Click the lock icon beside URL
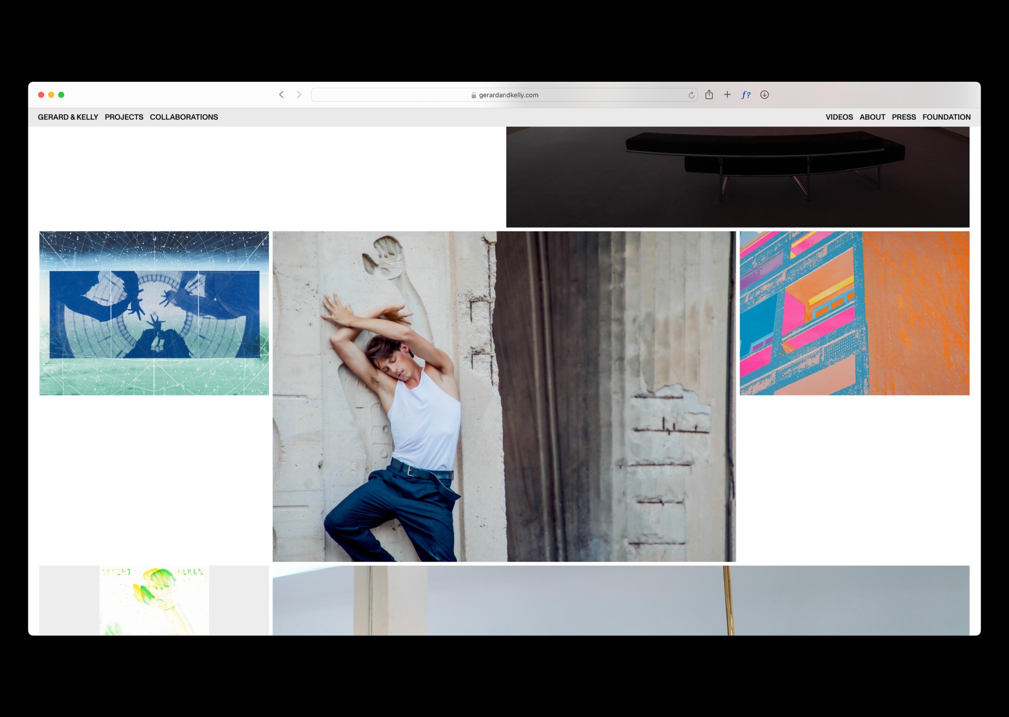 pos(473,95)
